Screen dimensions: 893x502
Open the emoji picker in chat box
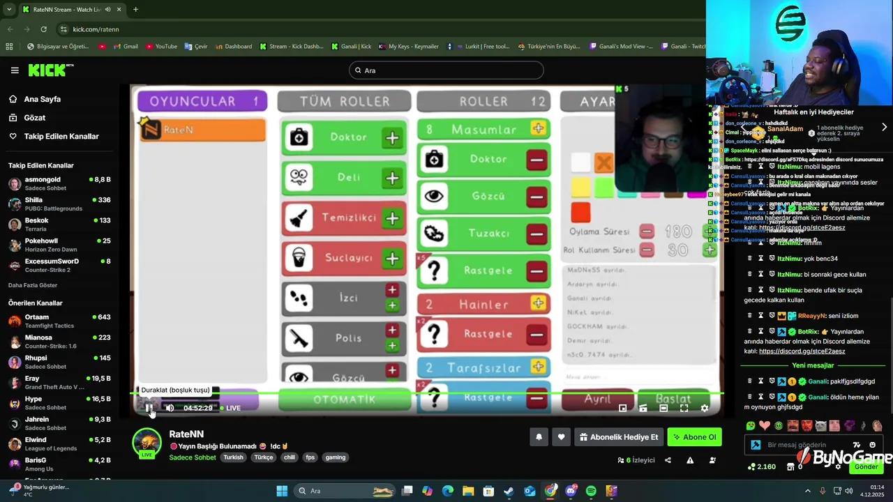click(x=873, y=445)
